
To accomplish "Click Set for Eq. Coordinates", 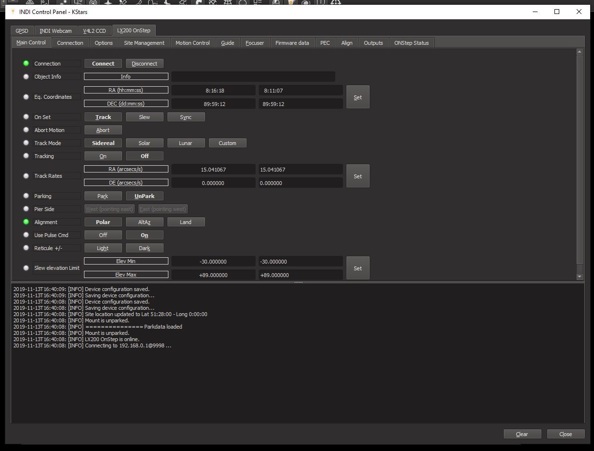I will [x=358, y=97].
